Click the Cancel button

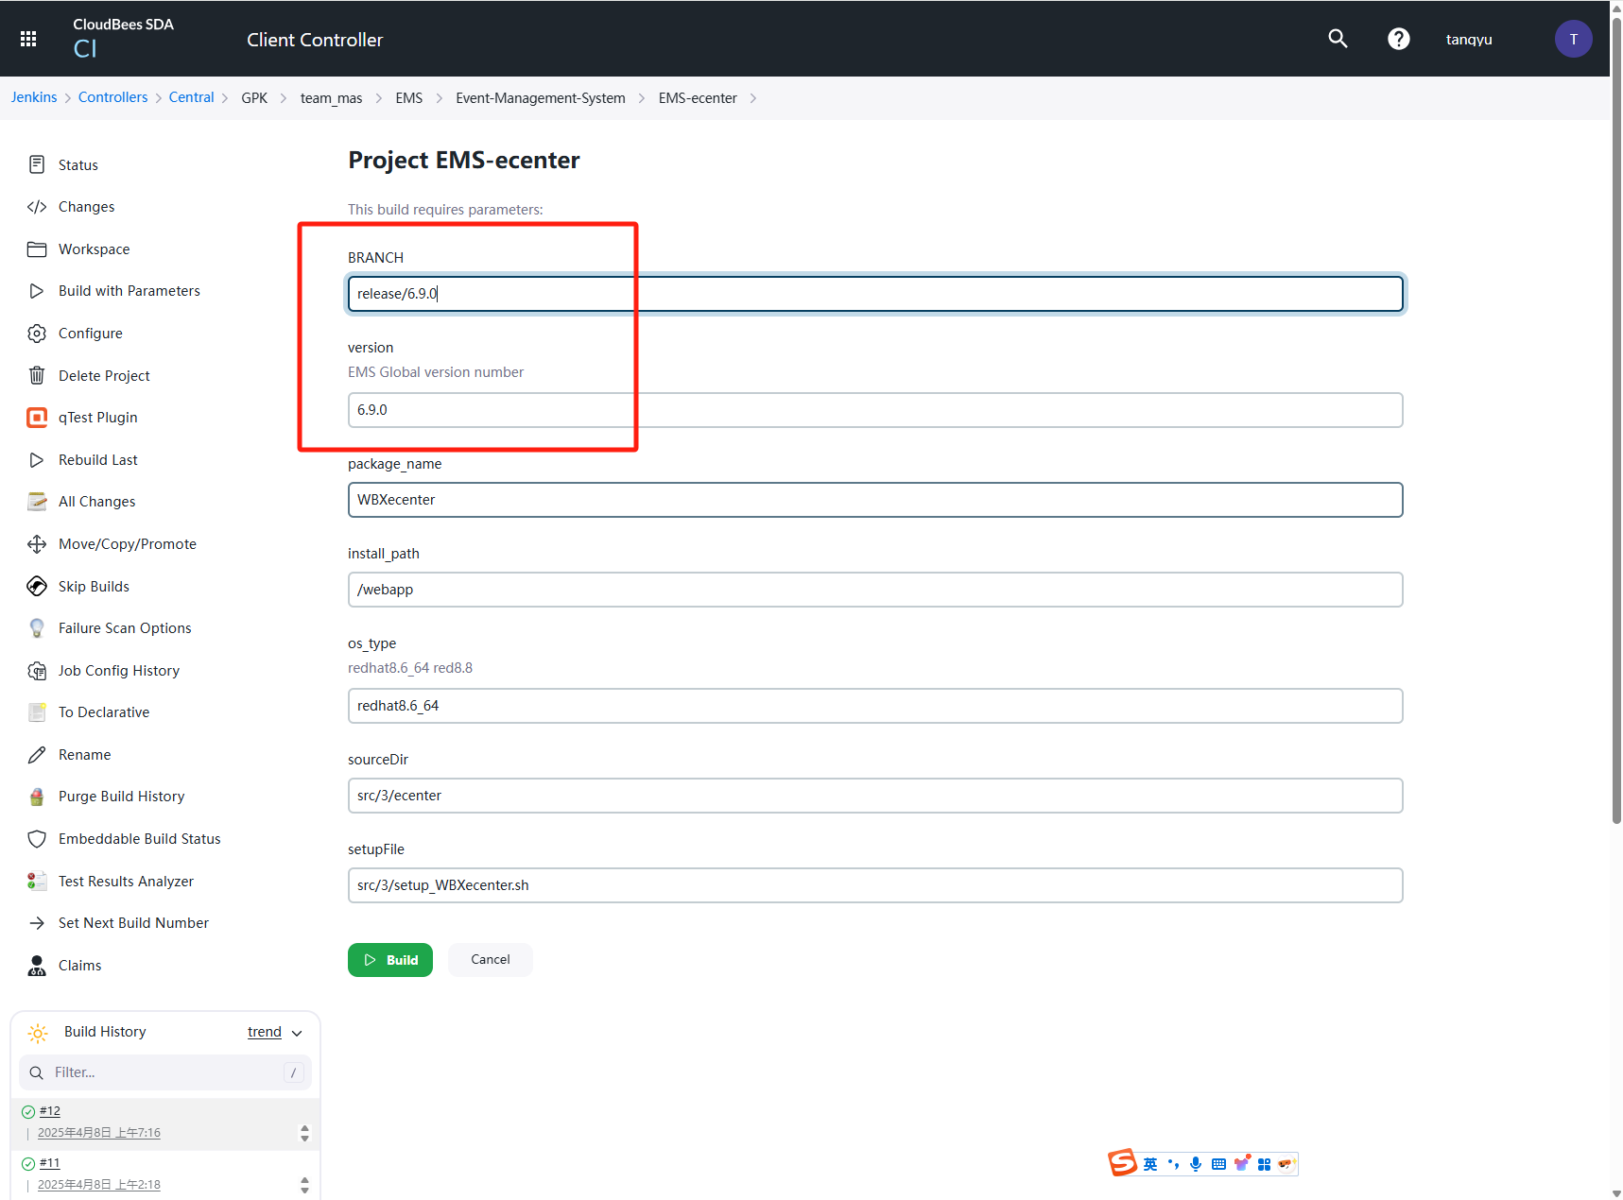pos(491,960)
